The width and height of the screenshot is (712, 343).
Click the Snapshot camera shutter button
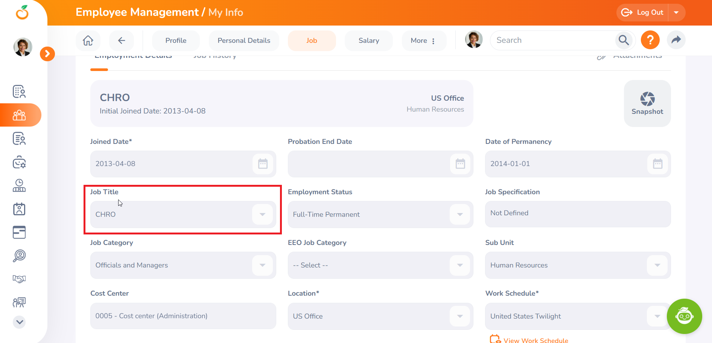[x=647, y=103]
